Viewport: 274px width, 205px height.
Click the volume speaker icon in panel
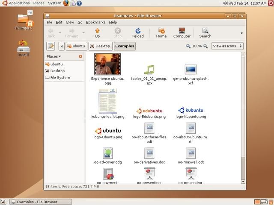pyautogui.click(x=225, y=3)
